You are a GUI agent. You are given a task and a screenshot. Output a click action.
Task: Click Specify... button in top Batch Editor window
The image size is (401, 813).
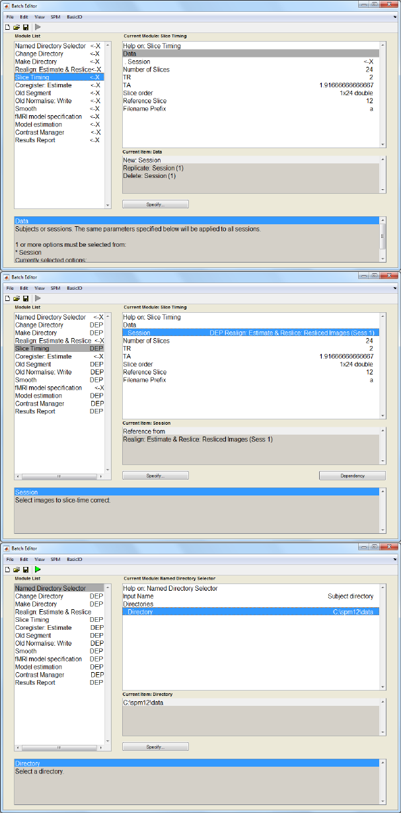(155, 204)
